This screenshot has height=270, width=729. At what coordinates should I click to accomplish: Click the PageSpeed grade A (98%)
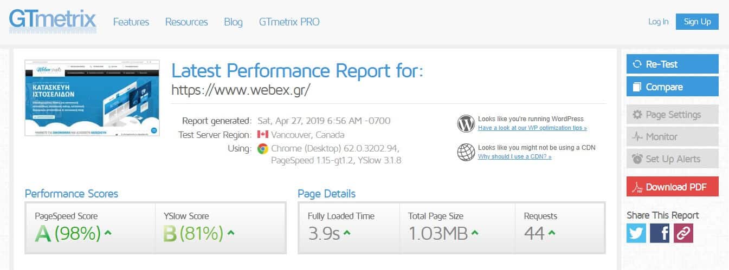pyautogui.click(x=68, y=233)
